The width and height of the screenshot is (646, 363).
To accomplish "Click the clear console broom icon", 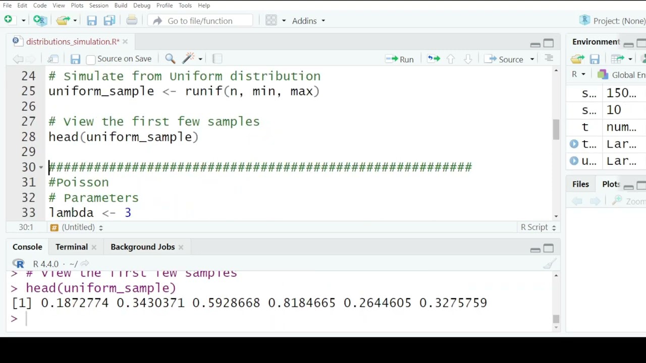I will click(549, 264).
